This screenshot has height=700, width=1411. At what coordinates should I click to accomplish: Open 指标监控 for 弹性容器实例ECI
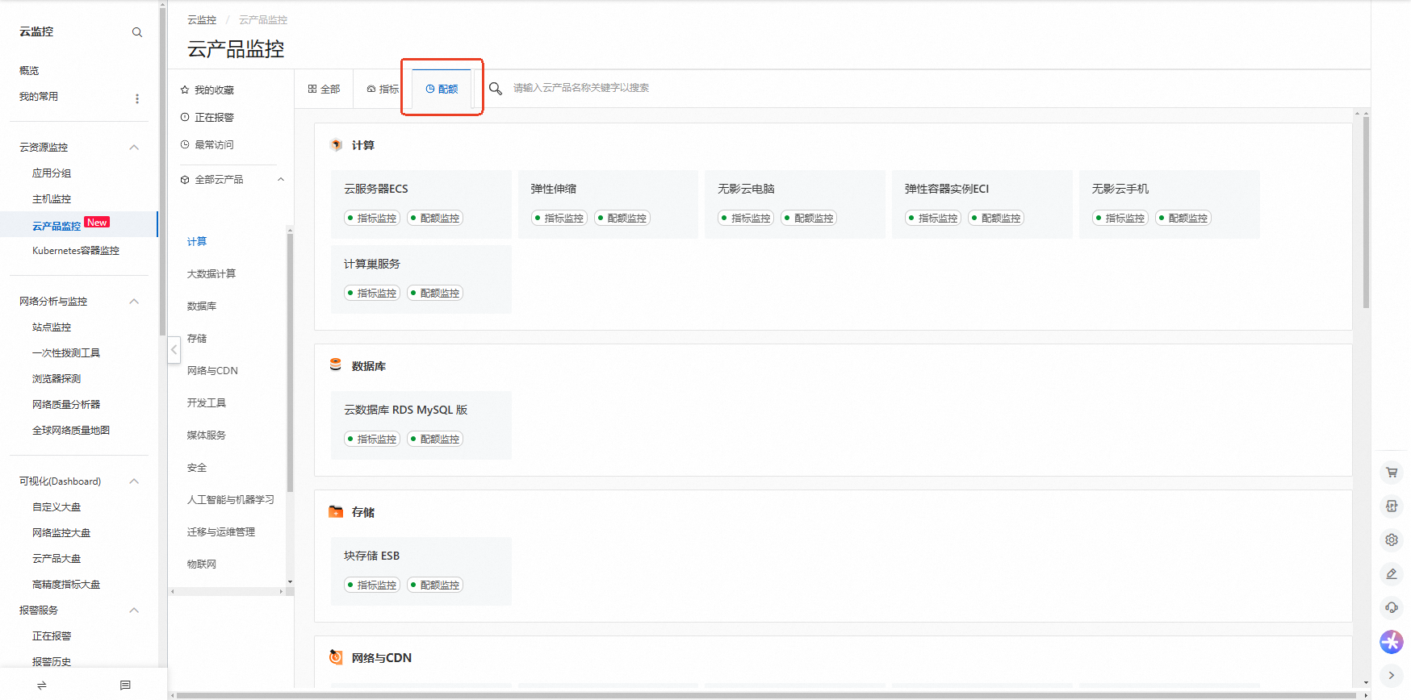[933, 218]
